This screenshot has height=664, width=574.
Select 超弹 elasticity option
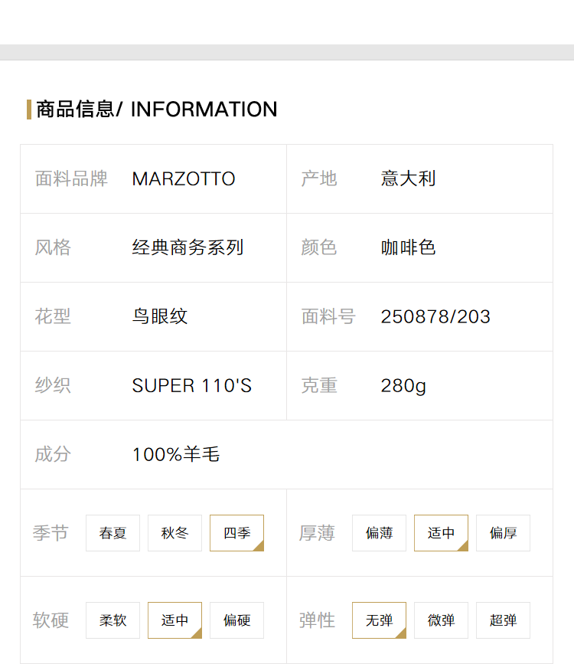503,620
